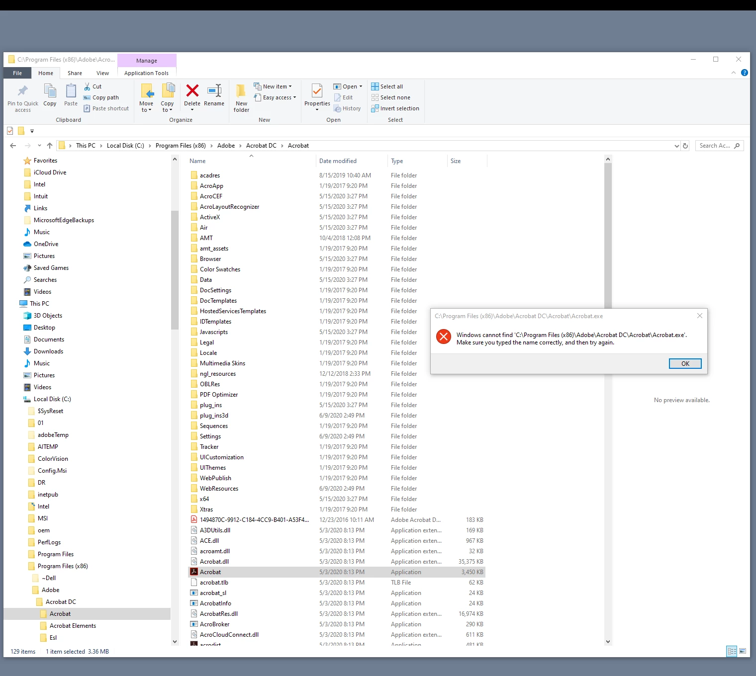
Task: Click the Help question mark icon
Action: [x=745, y=73]
